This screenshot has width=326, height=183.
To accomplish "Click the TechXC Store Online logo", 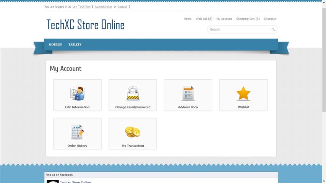I will 86,24.
